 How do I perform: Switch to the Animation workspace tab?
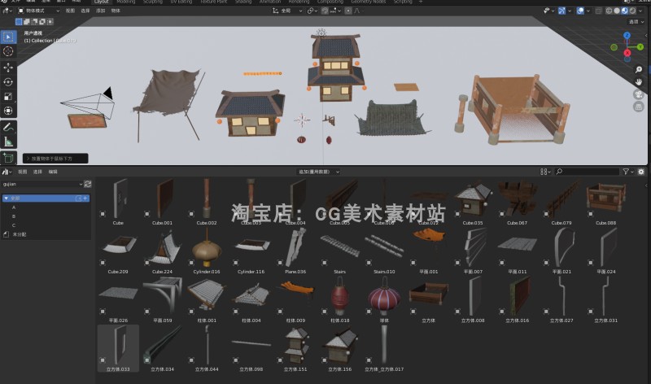point(270,2)
